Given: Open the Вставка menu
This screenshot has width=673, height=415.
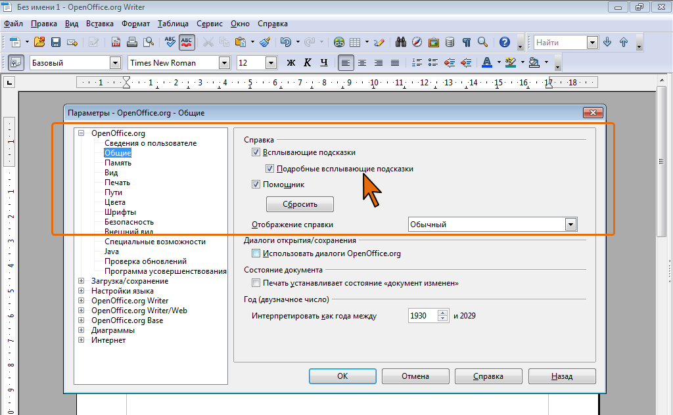Looking at the screenshot, I should coord(100,24).
